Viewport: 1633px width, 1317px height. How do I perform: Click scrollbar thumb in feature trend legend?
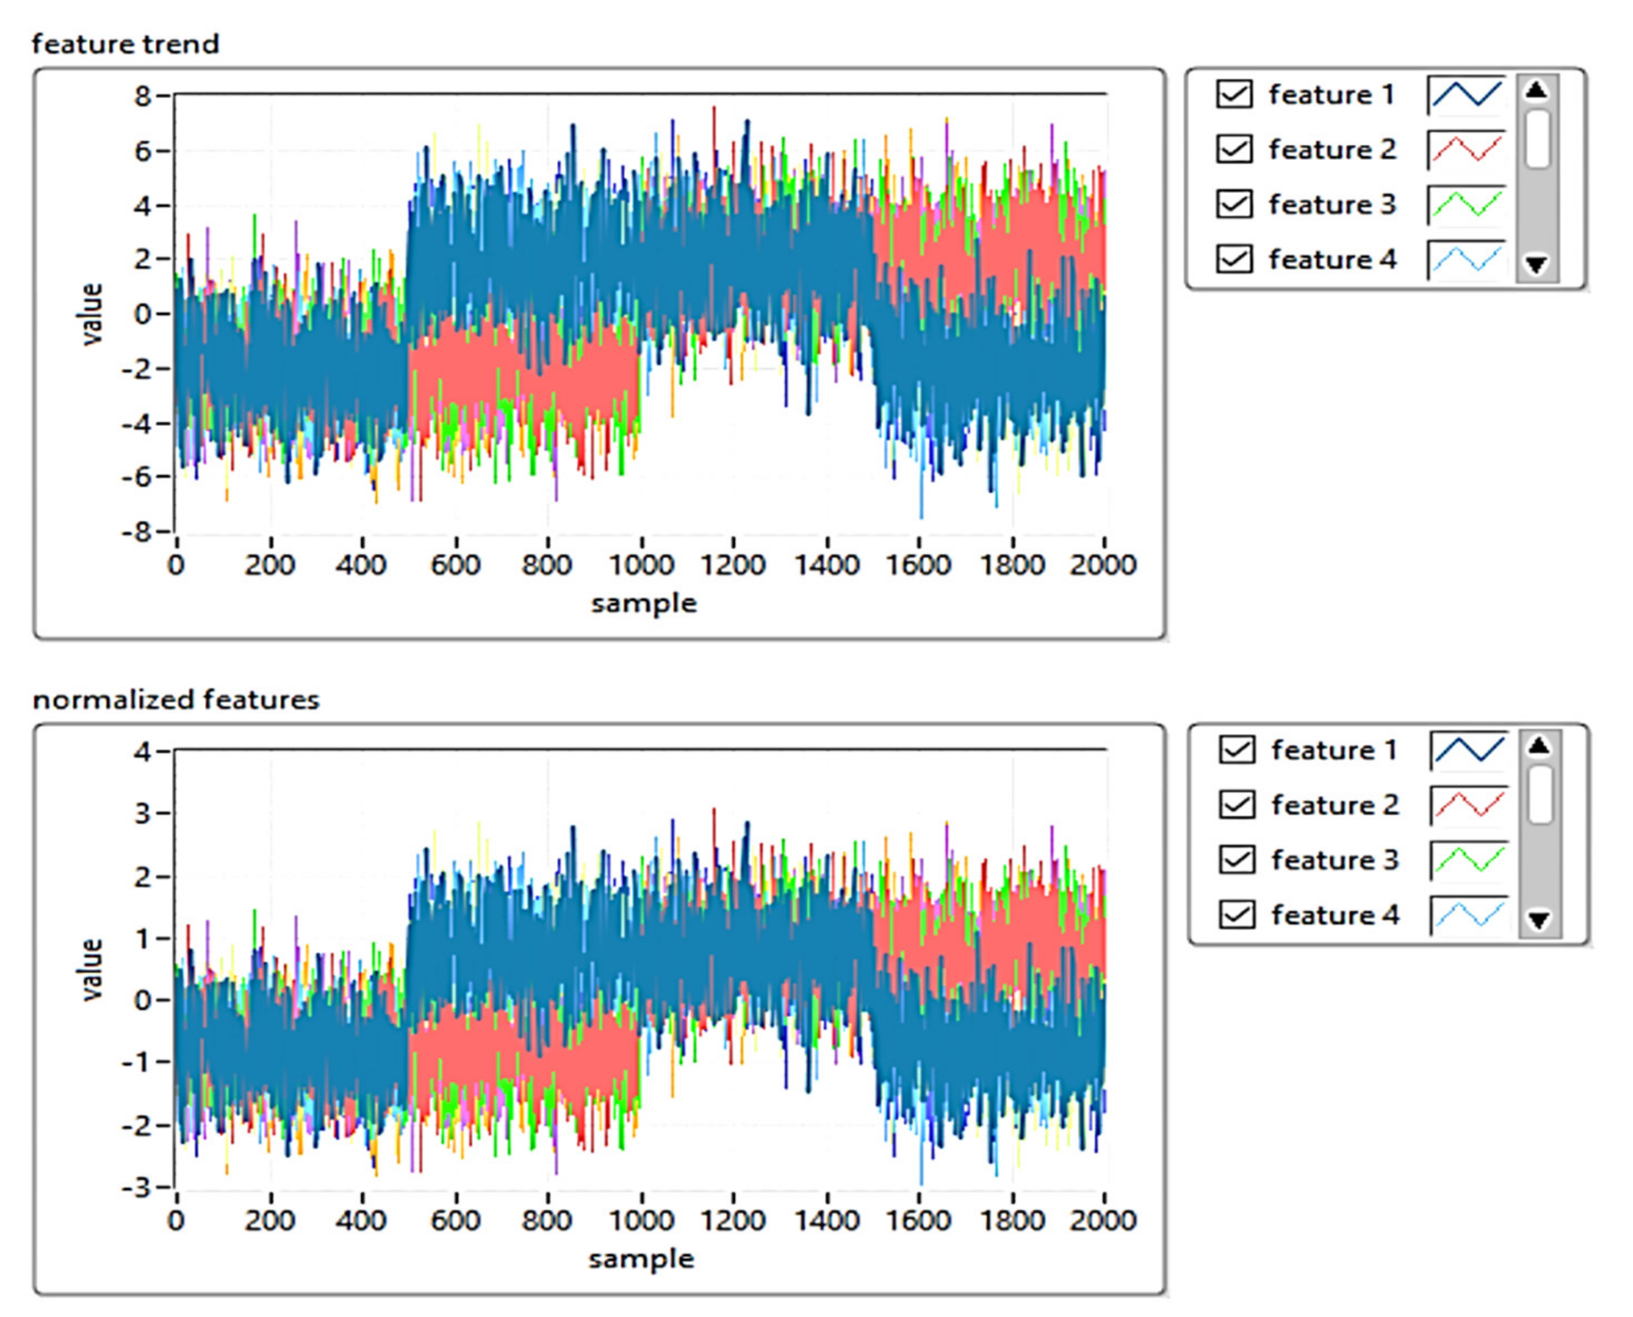tap(1538, 139)
